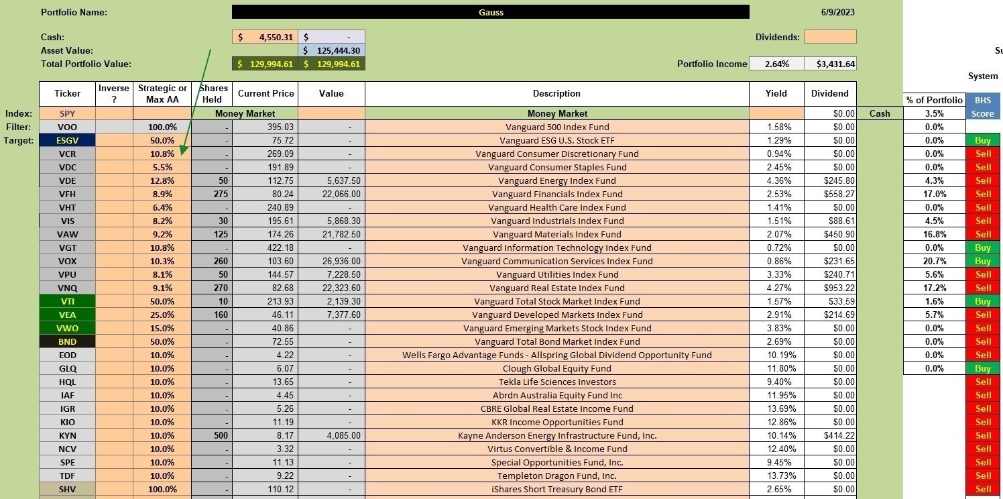Click the Gauss portfolio name bar
1003x499 pixels.
[x=491, y=12]
